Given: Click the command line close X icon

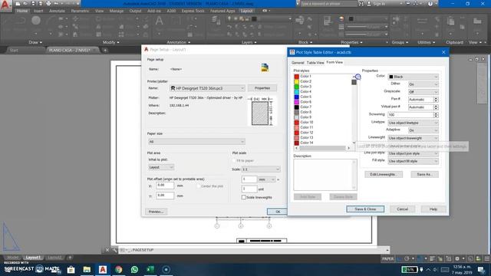Looking at the screenshot, I should pos(107,250).
